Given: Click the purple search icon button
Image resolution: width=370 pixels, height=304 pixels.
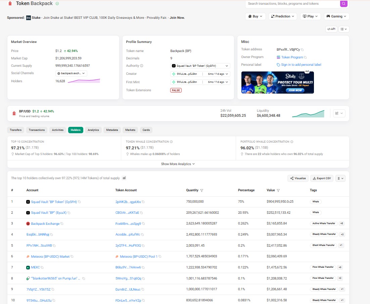Looking at the screenshot, I should pos(343,4).
